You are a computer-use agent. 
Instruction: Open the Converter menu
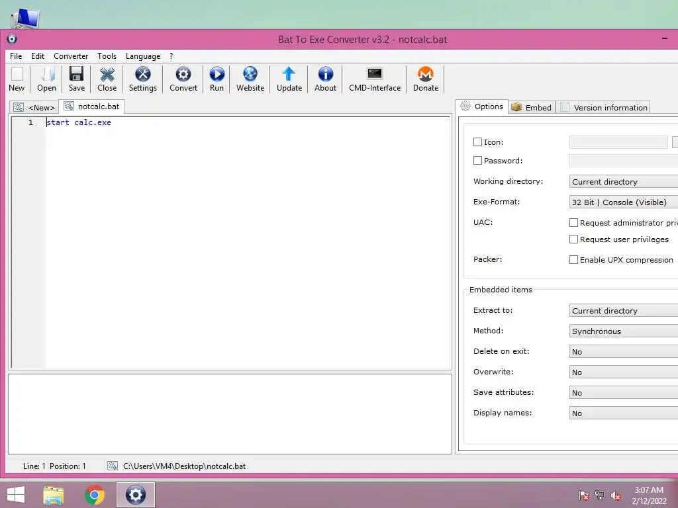coord(71,56)
